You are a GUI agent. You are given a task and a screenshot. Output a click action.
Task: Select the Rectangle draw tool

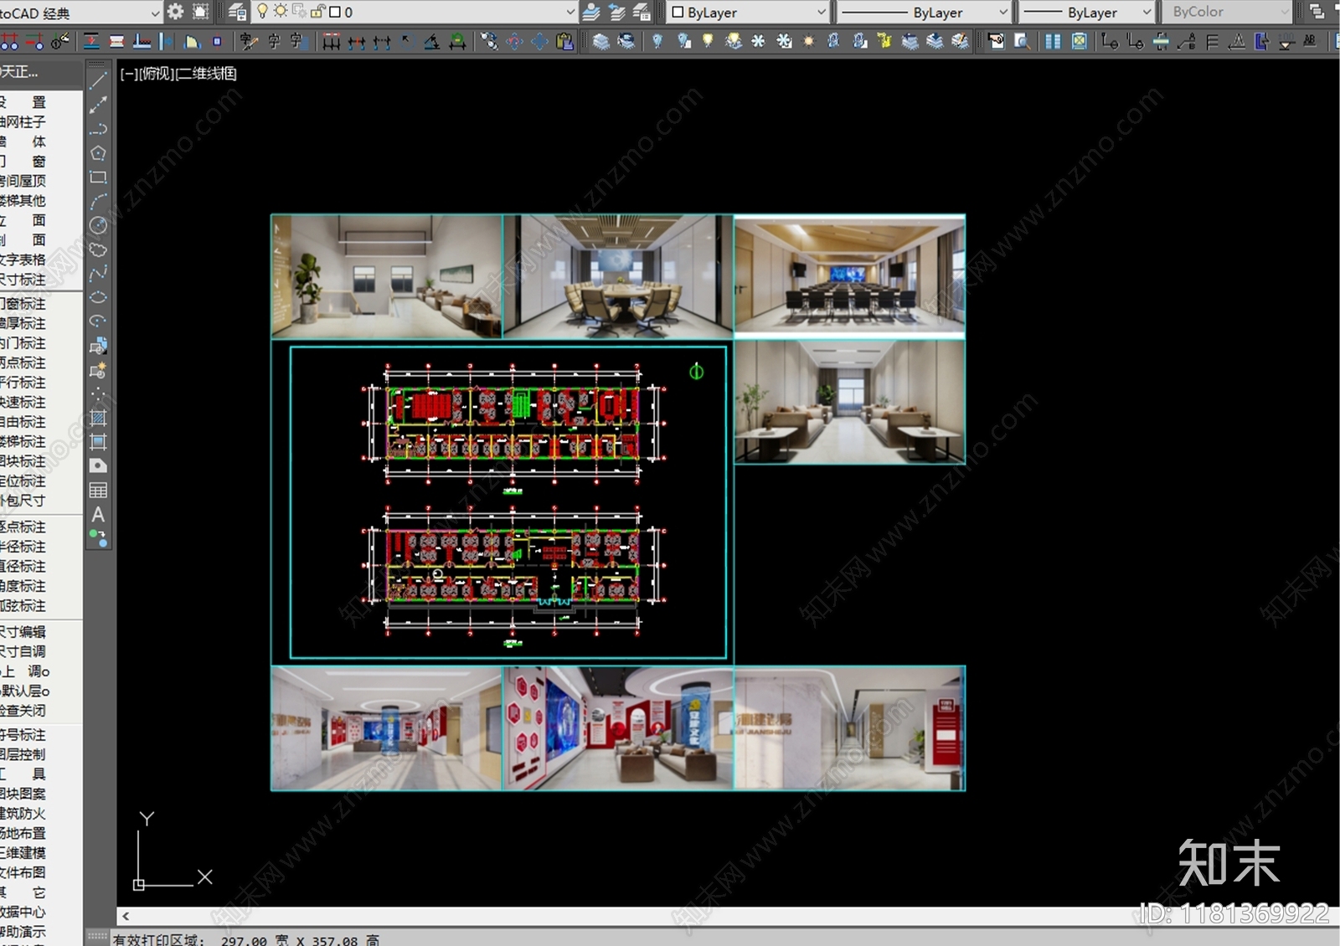tap(98, 177)
